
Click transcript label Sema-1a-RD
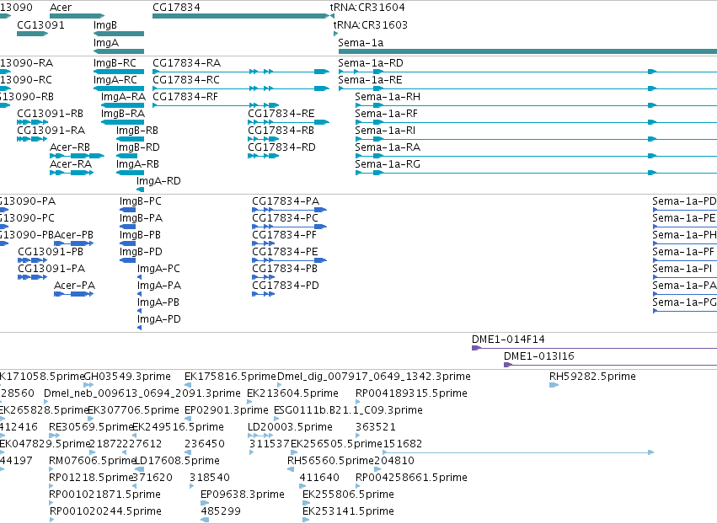(371, 62)
